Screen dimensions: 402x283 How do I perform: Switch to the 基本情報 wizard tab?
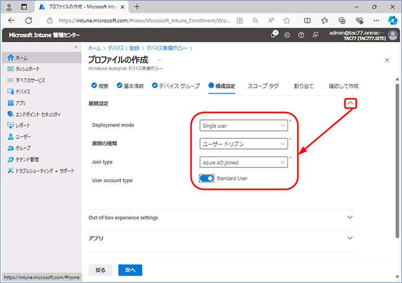[130, 86]
